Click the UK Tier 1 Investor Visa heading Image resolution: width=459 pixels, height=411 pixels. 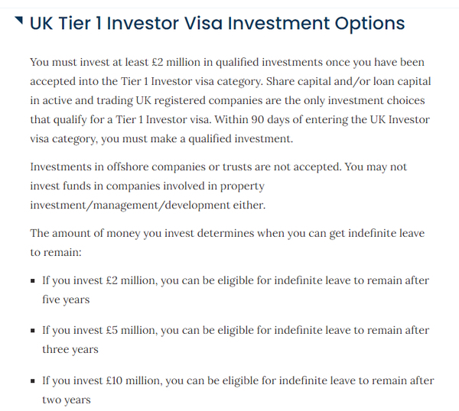click(217, 24)
